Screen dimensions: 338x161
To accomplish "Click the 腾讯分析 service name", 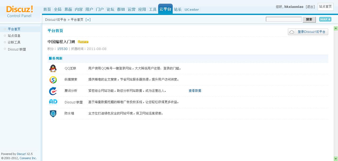I will [71, 91].
